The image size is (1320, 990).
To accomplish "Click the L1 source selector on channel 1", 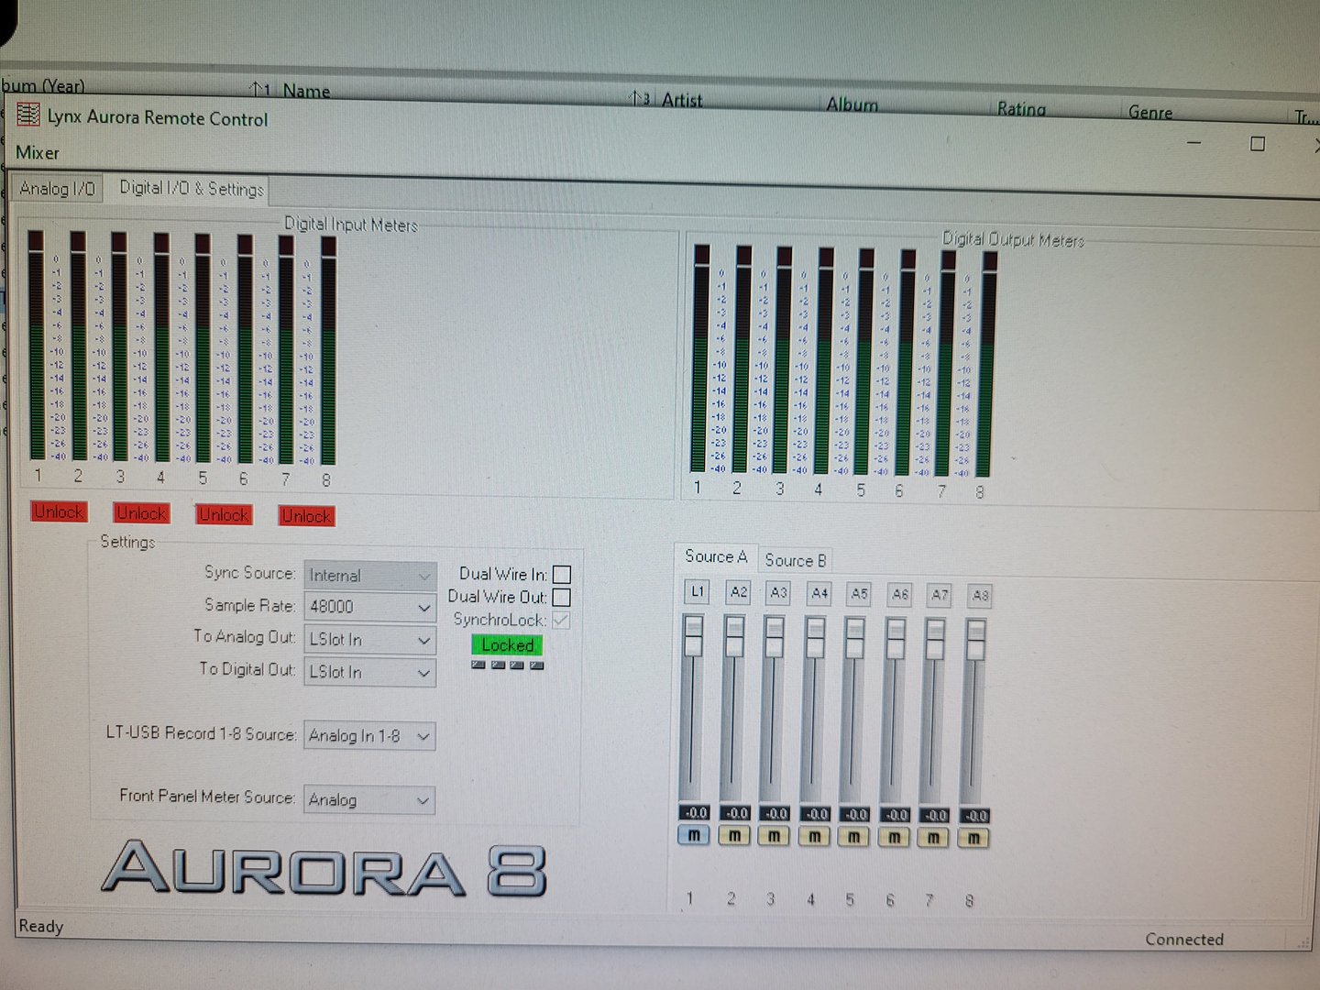I will click(697, 591).
